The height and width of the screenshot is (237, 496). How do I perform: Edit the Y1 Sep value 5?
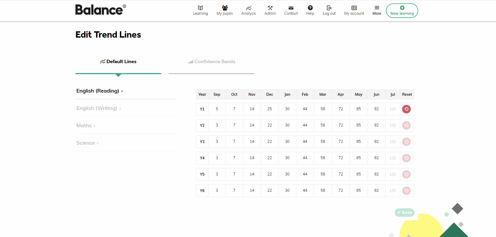[x=217, y=109]
